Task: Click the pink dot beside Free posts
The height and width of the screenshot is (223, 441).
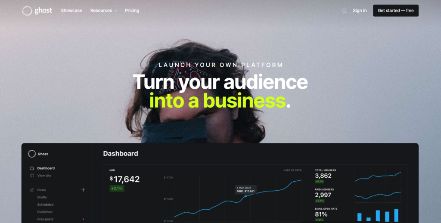Action: point(83,219)
